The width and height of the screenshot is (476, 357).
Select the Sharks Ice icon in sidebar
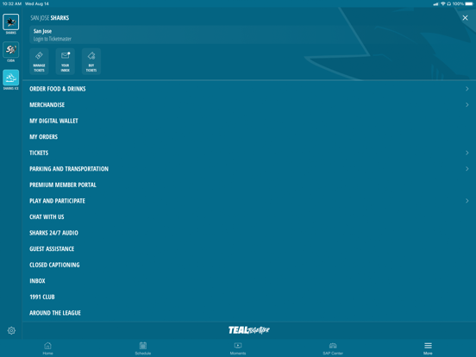[11, 78]
